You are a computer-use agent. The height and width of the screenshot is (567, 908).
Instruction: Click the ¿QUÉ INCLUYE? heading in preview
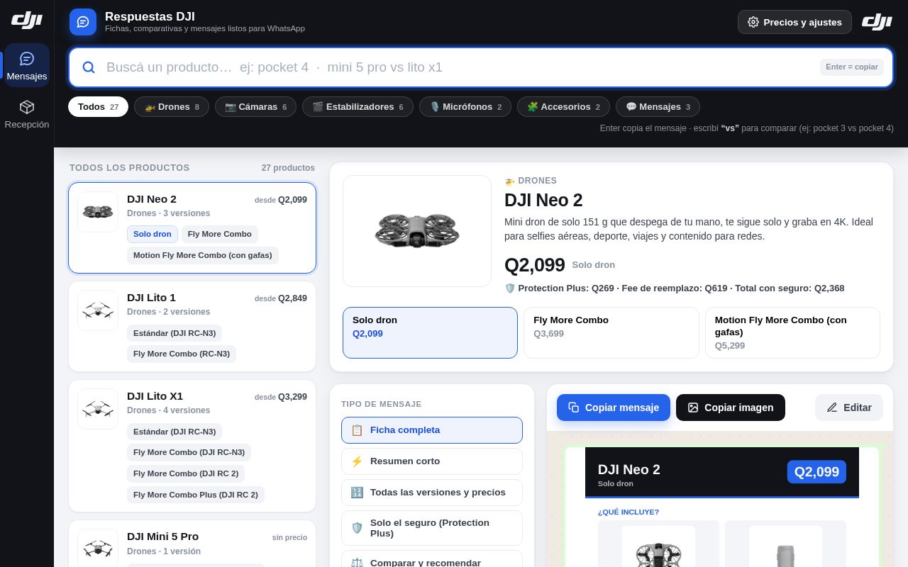tap(629, 512)
